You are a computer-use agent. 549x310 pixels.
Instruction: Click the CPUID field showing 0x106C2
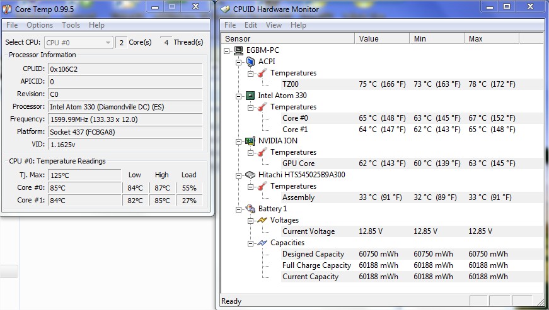pos(125,69)
